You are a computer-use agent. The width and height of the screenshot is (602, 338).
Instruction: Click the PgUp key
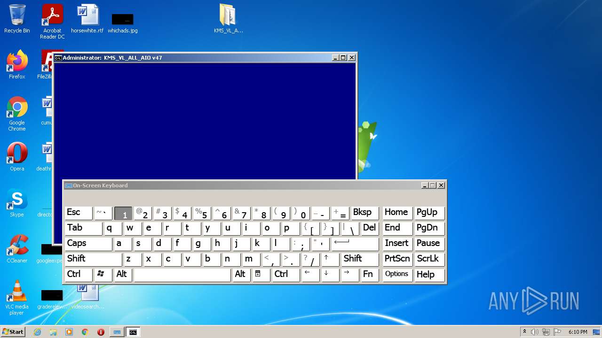[430, 213]
